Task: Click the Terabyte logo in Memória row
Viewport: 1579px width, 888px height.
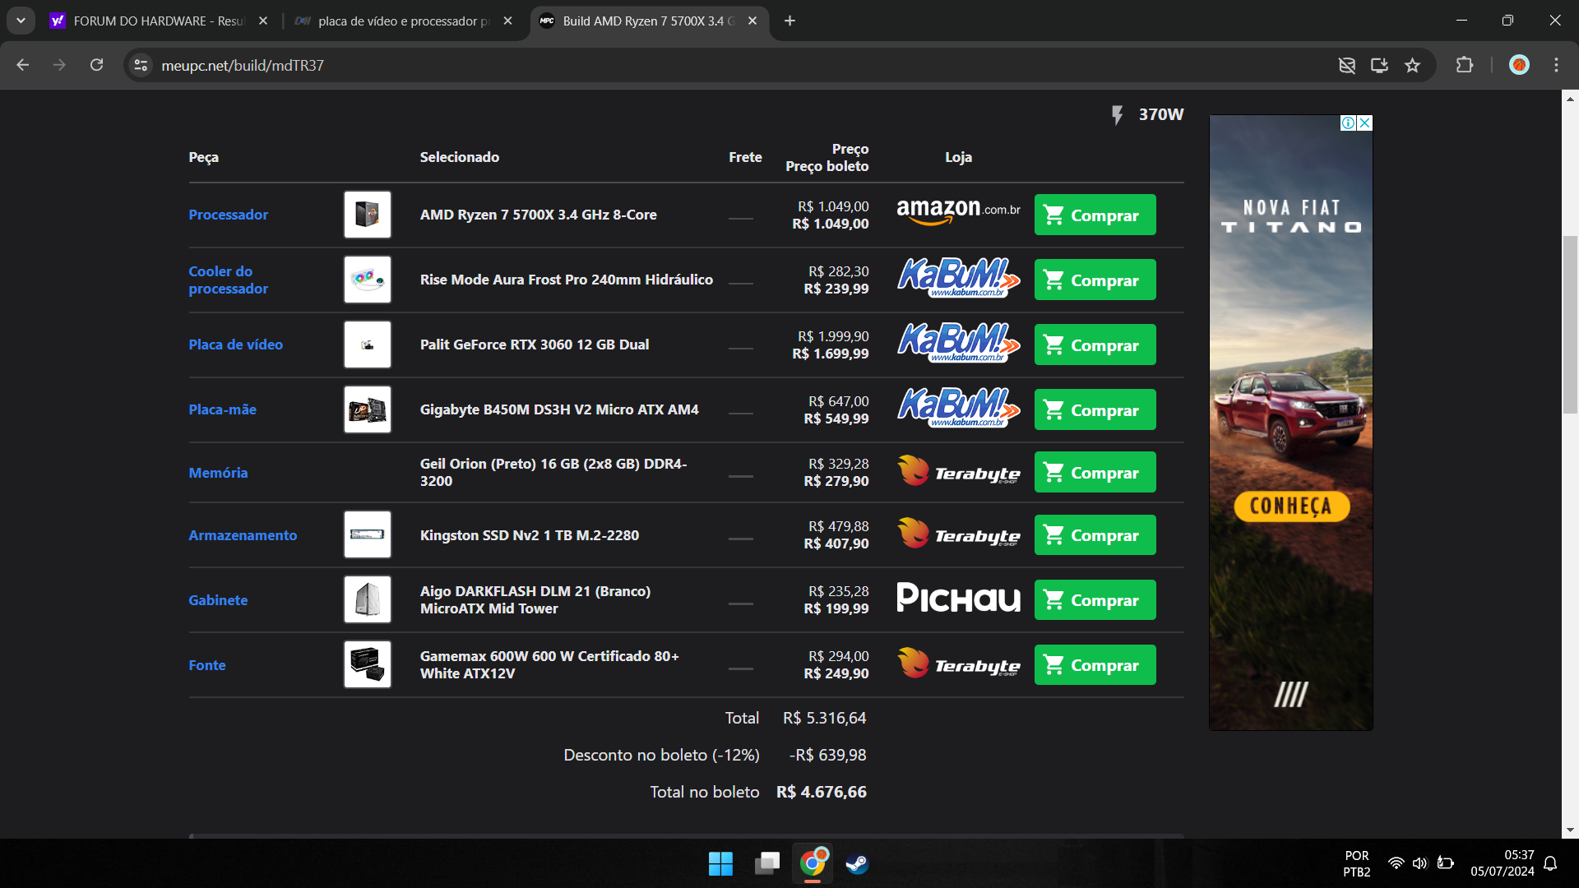Action: coord(958,472)
